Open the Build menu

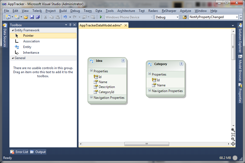(x=63, y=11)
